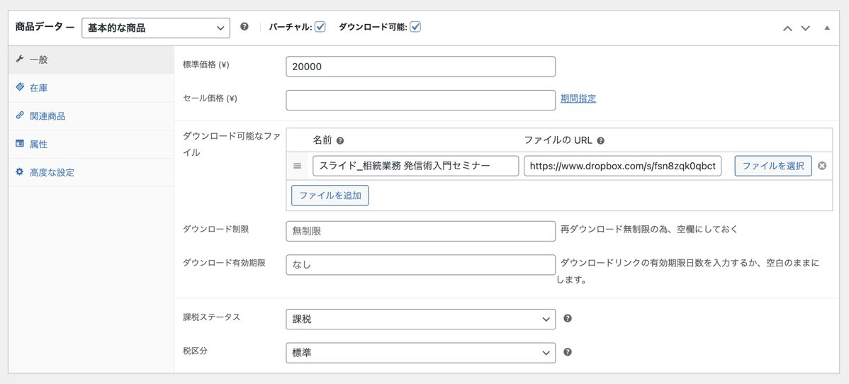Image resolution: width=849 pixels, height=384 pixels.
Task: Remove the downloadable file row
Action: point(821,166)
